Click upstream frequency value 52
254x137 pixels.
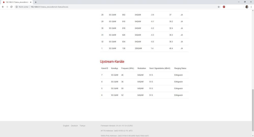coord(122,95)
